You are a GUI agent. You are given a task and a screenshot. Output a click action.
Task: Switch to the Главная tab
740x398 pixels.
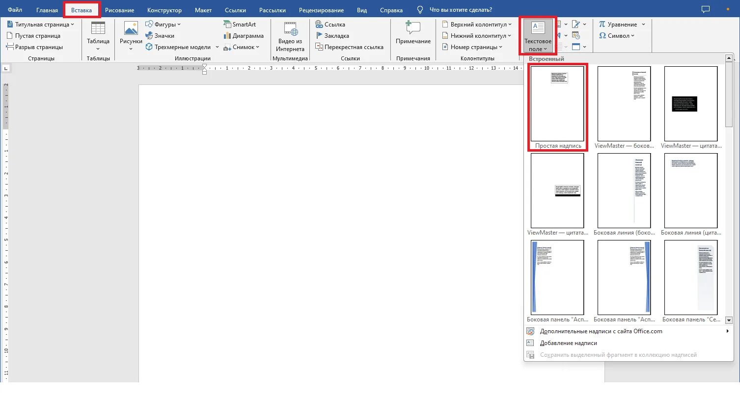pos(47,10)
